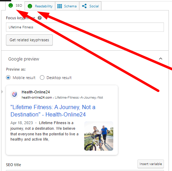Click the preview title link "Lifetime Fitness: A Journey"

(x=53, y=111)
